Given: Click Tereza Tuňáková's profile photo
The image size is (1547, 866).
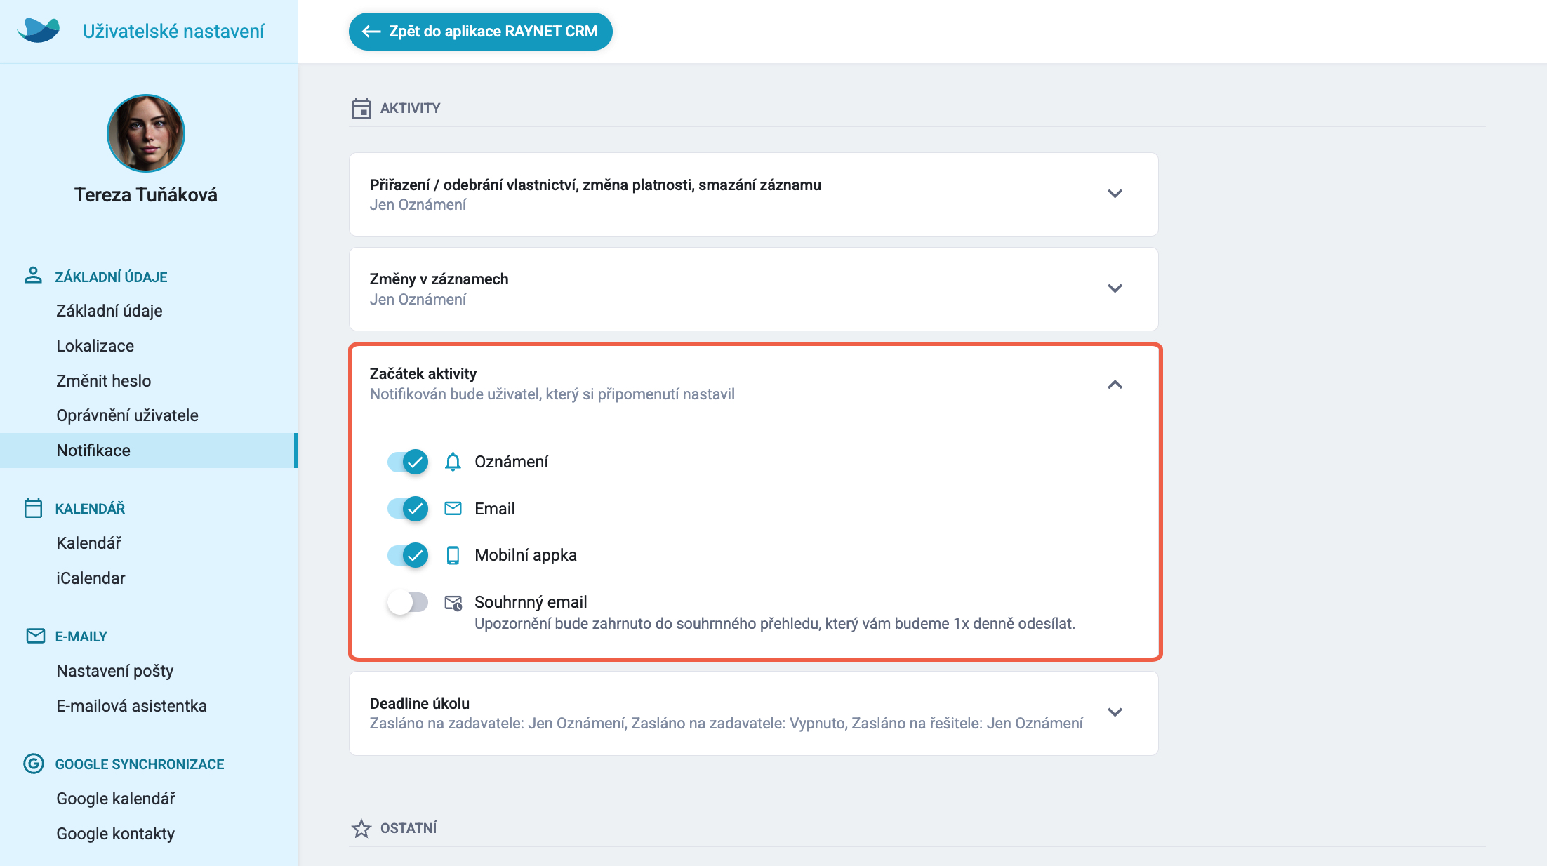Looking at the screenshot, I should 146,133.
